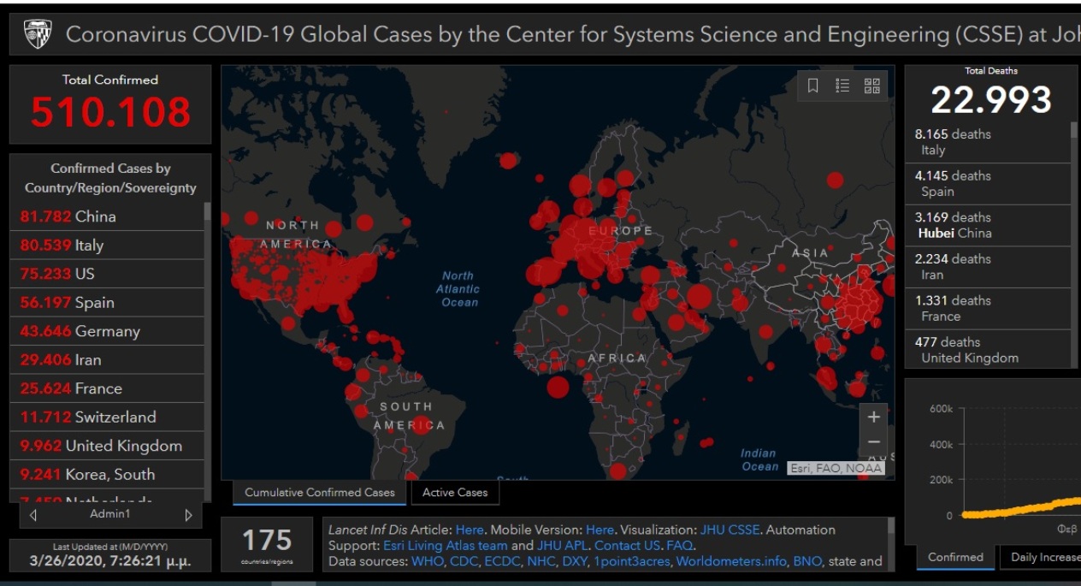The image size is (1081, 586).
Task: Zoom in on the map with plus
Action: [x=873, y=417]
